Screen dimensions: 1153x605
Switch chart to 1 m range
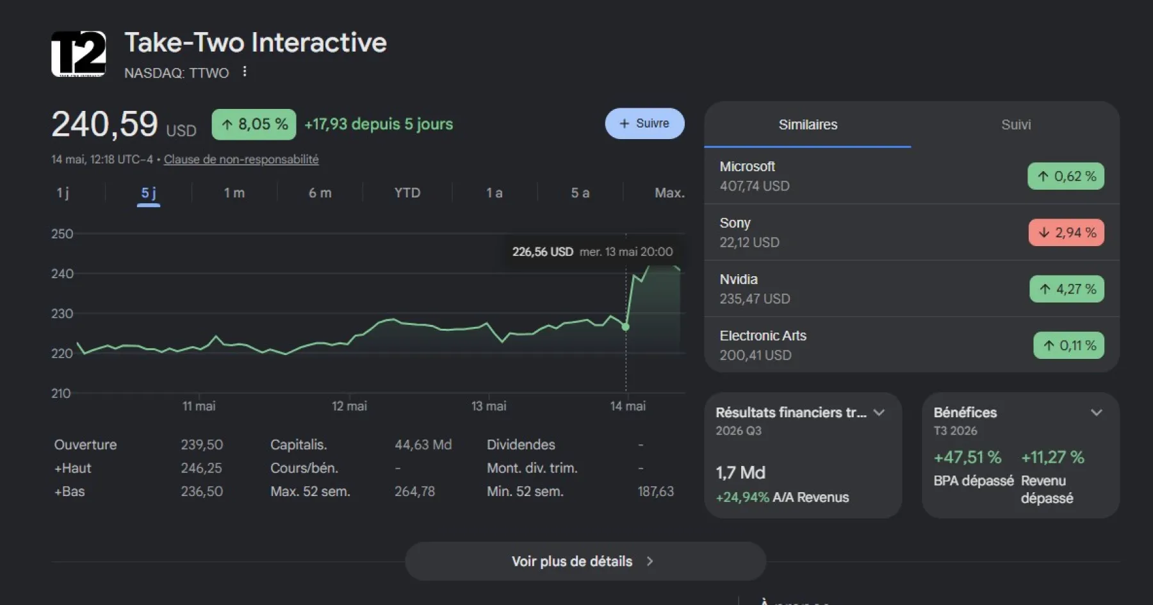coord(234,193)
